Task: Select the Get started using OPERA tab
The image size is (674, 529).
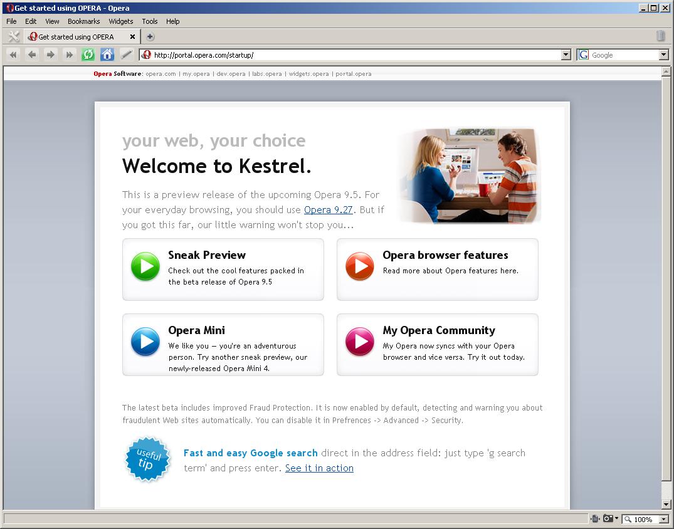Action: pos(82,37)
